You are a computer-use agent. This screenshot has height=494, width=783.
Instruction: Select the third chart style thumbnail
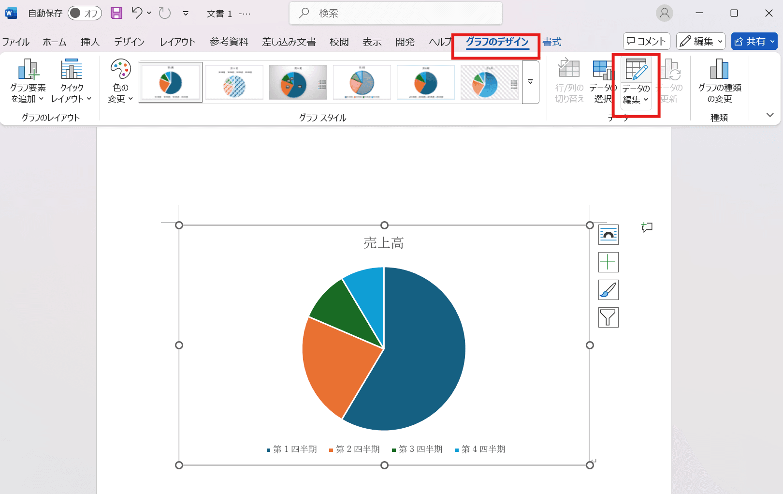tap(298, 82)
